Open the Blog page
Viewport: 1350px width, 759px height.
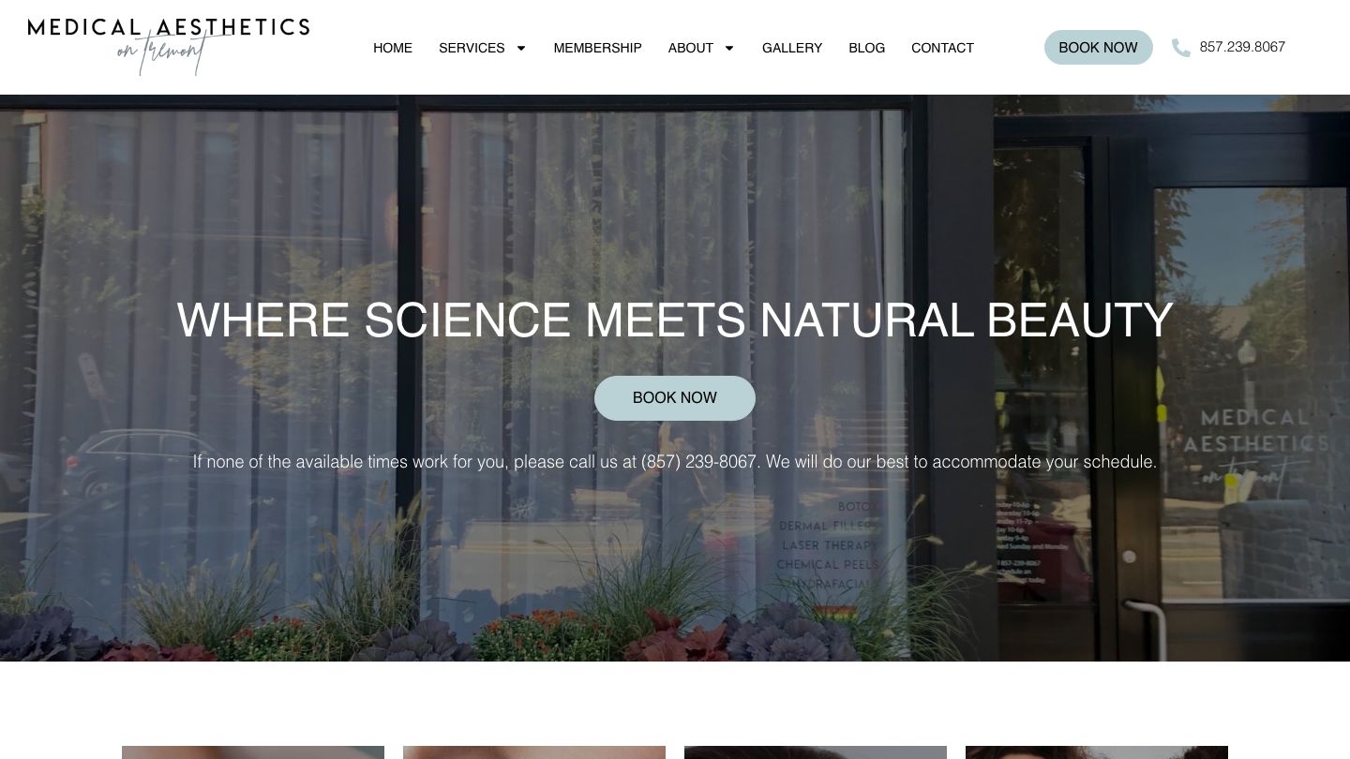click(866, 48)
